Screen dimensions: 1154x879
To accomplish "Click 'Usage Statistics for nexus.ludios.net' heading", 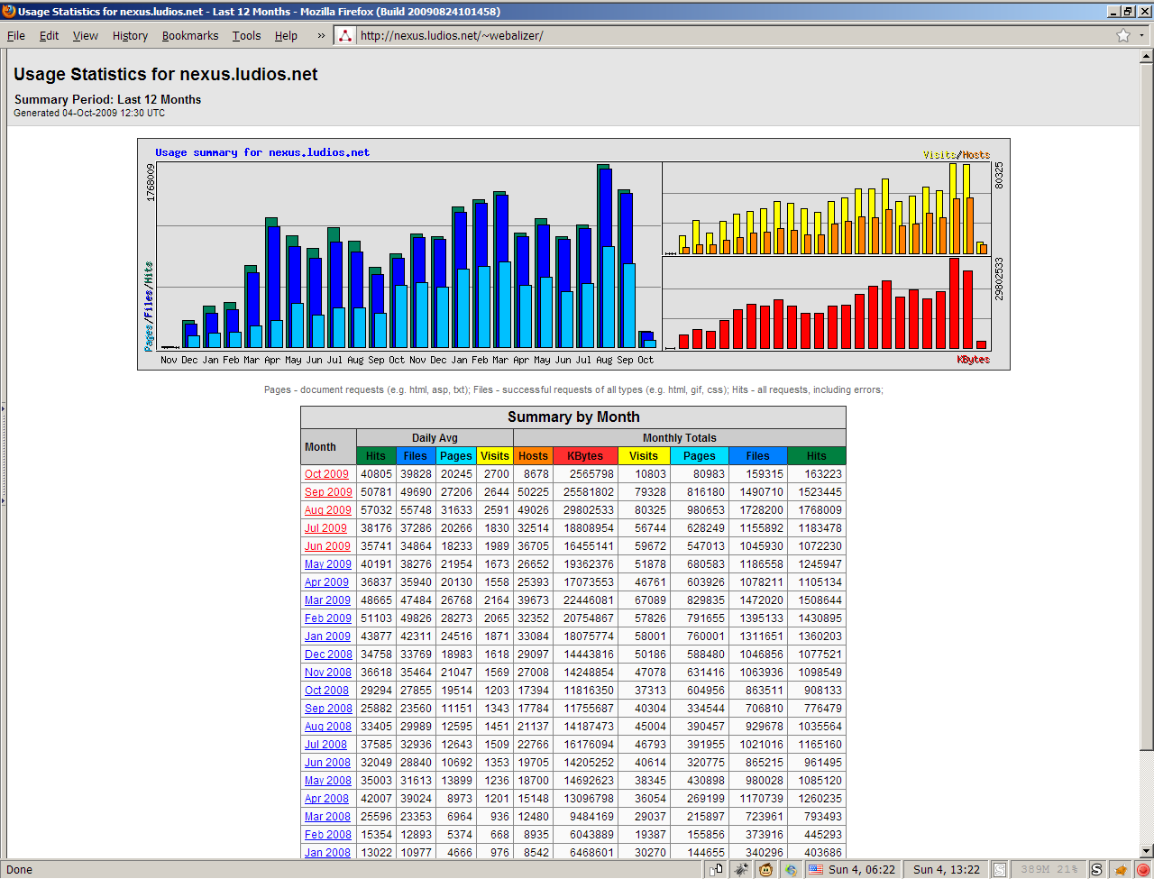I will (x=166, y=75).
